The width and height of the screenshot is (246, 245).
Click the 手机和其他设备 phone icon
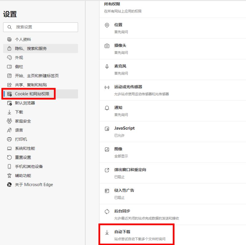9,167
